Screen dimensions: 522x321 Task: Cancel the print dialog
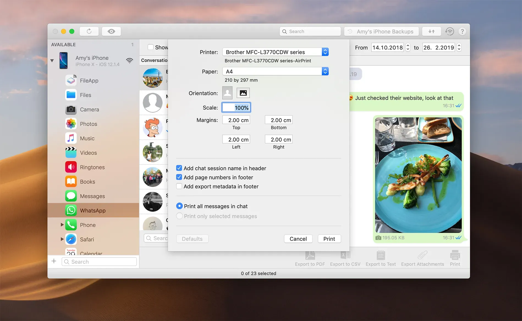(298, 239)
